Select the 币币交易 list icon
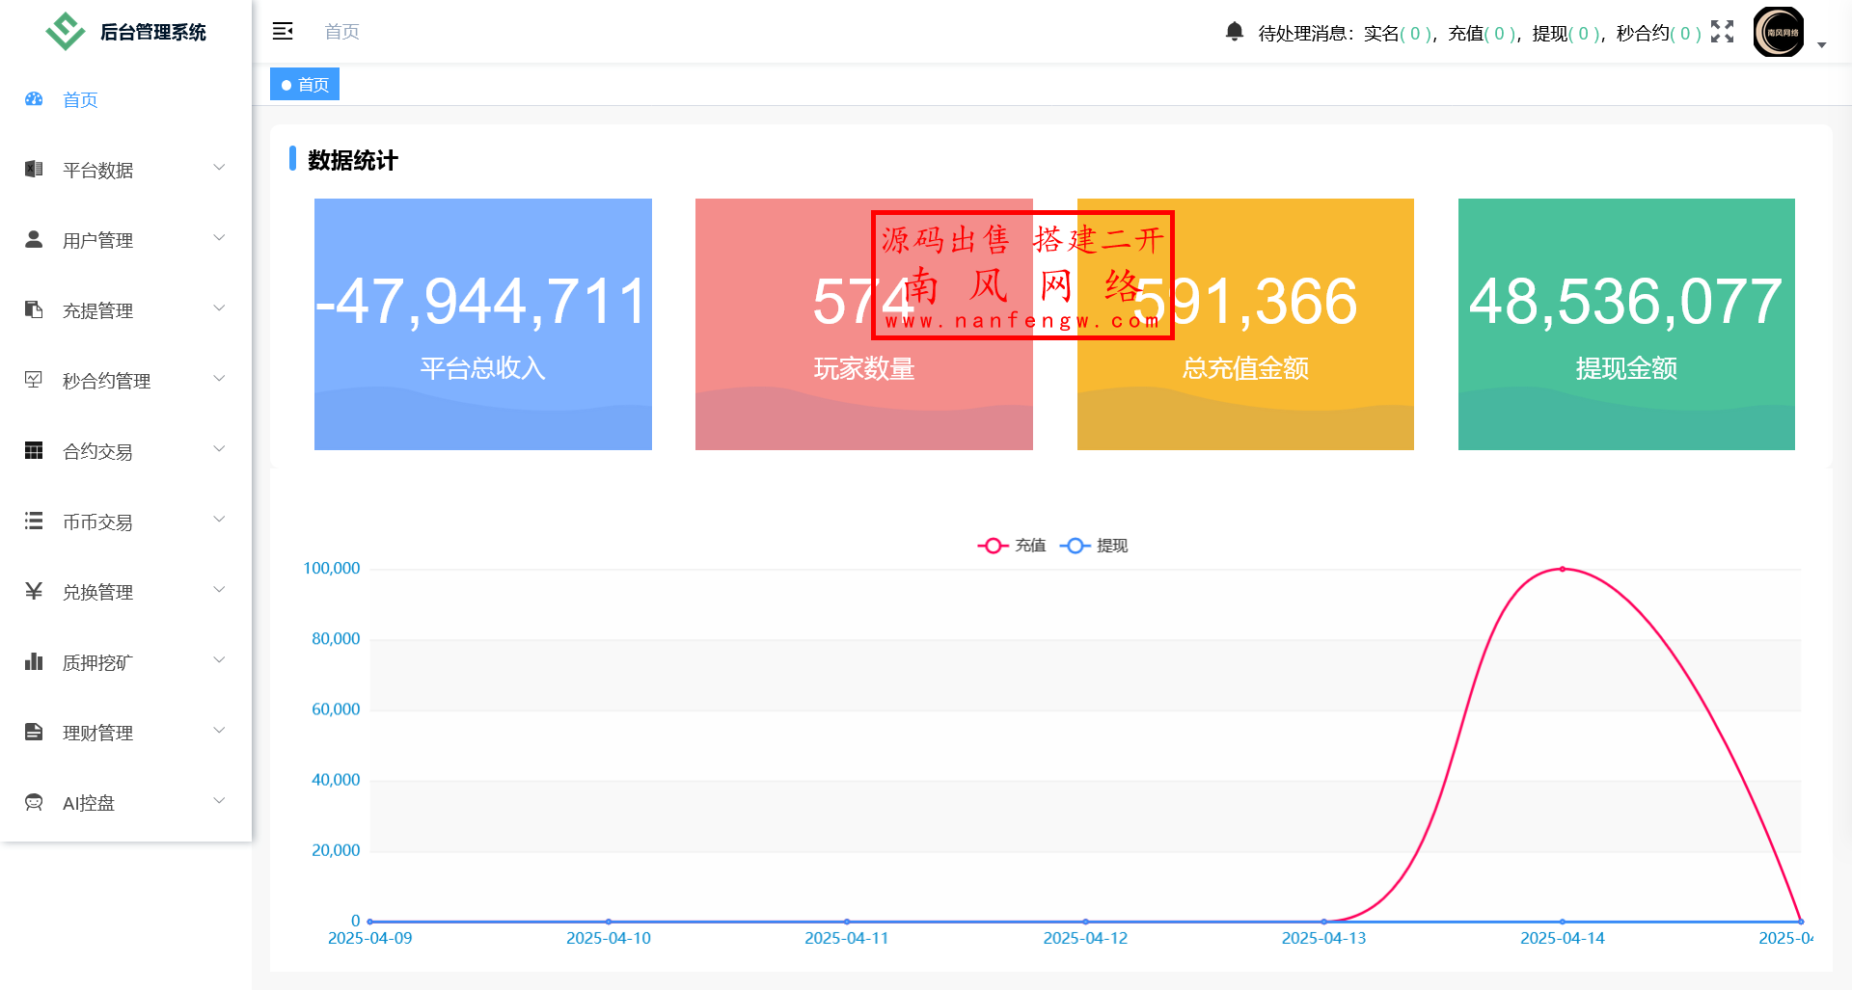This screenshot has height=990, width=1852. click(x=34, y=521)
